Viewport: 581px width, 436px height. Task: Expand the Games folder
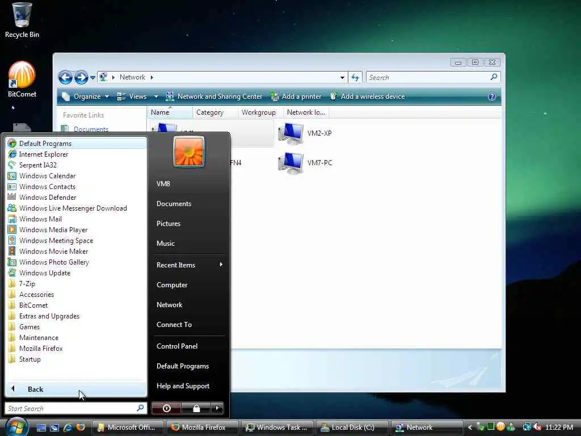[x=77, y=326]
